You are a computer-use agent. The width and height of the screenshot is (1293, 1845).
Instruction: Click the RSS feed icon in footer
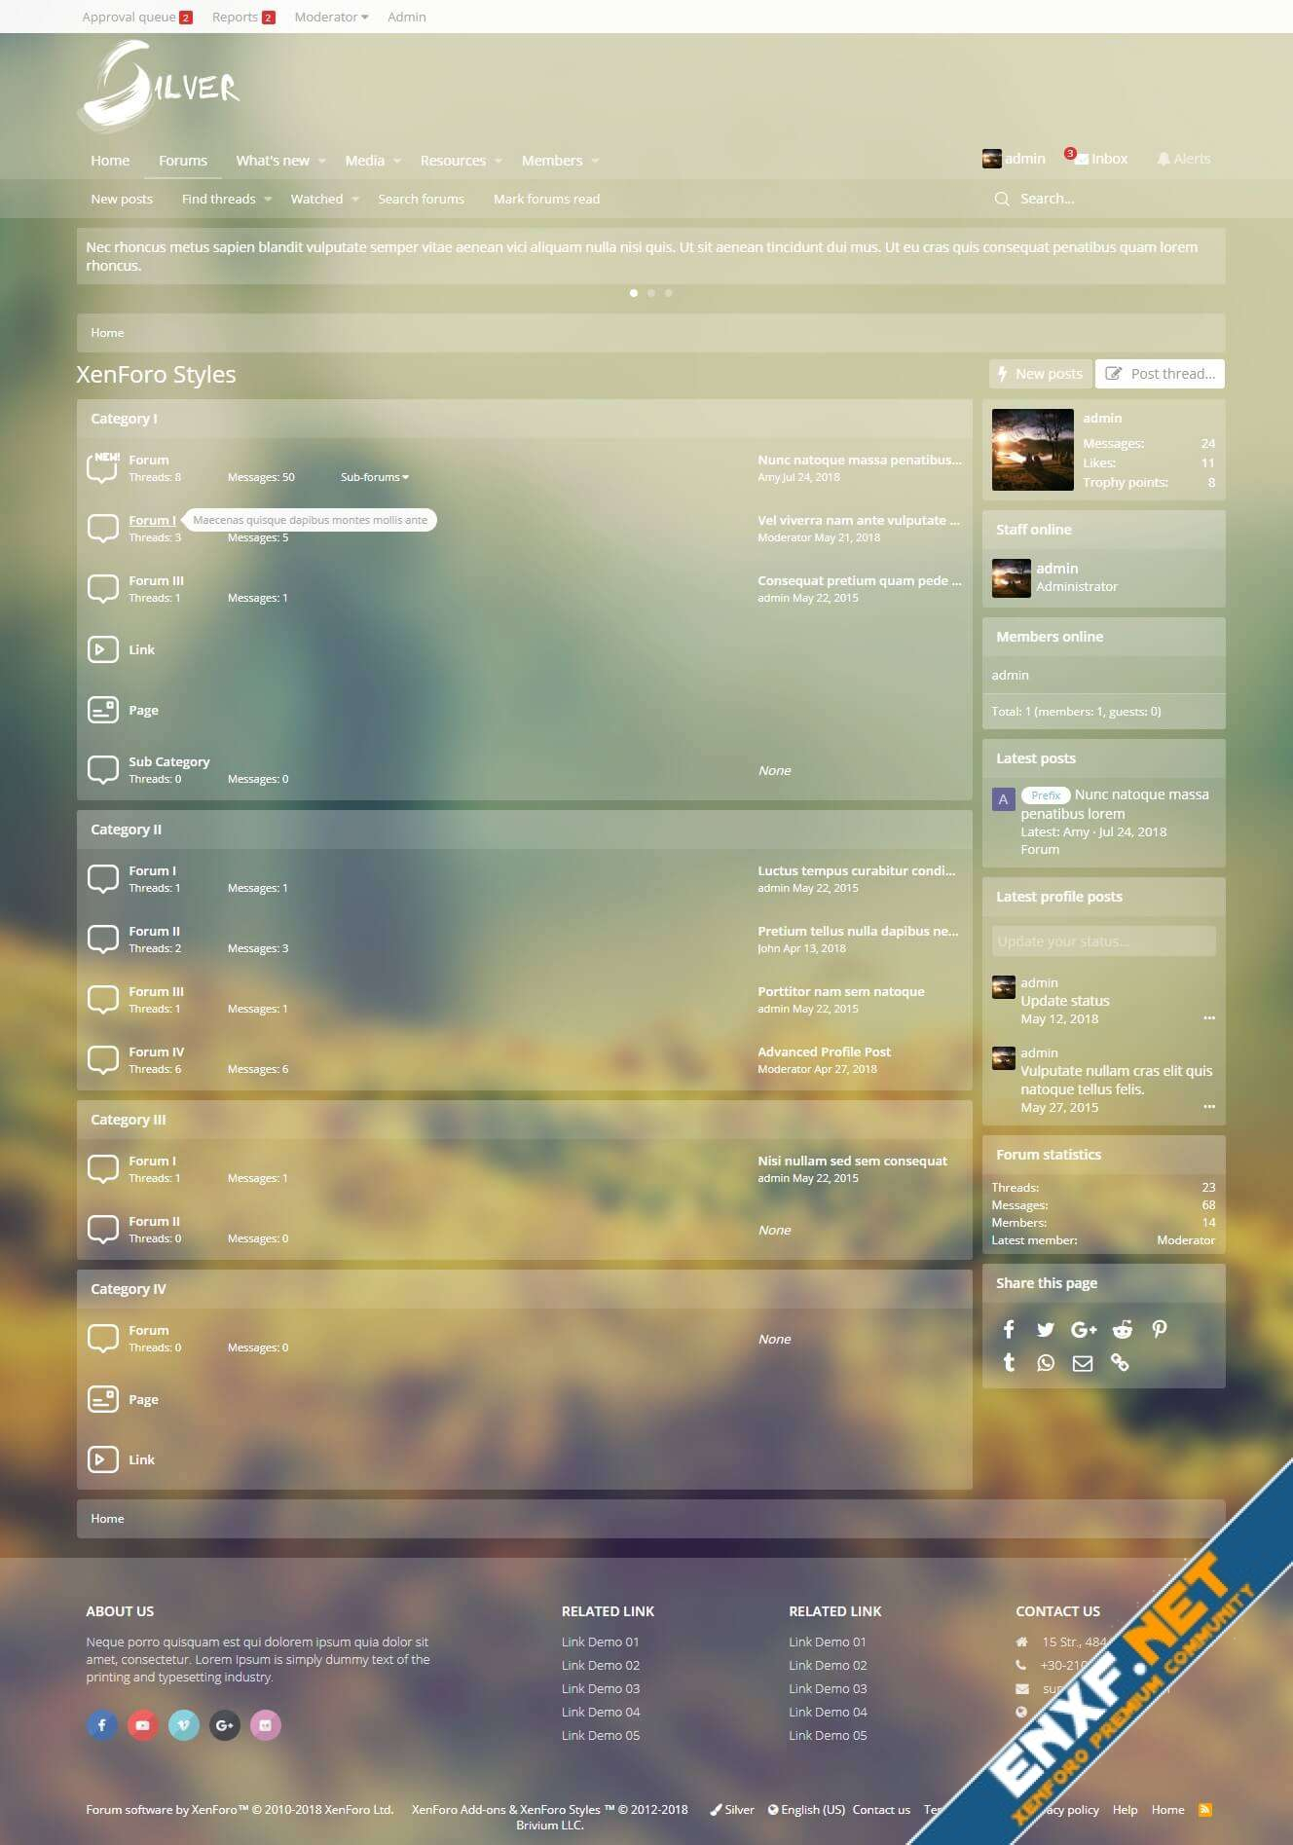click(x=1205, y=1810)
